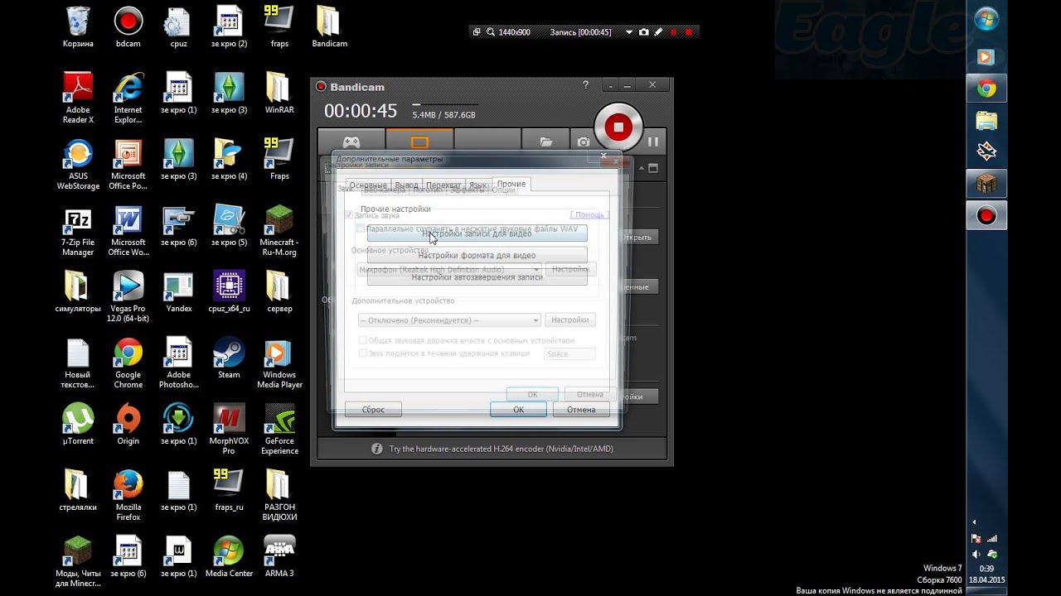The image size is (1061, 596).
Task: Click the 0:39 clock in system tray
Action: coord(986,569)
